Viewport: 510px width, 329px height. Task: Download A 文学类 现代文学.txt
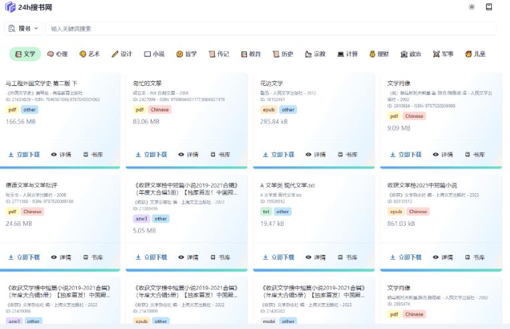(x=278, y=257)
